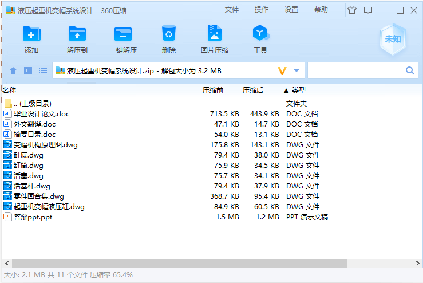Image resolution: width=423 pixels, height=283 pixels.
Task: Click the Word icon of 摘要目录.doc
Action: 7,134
